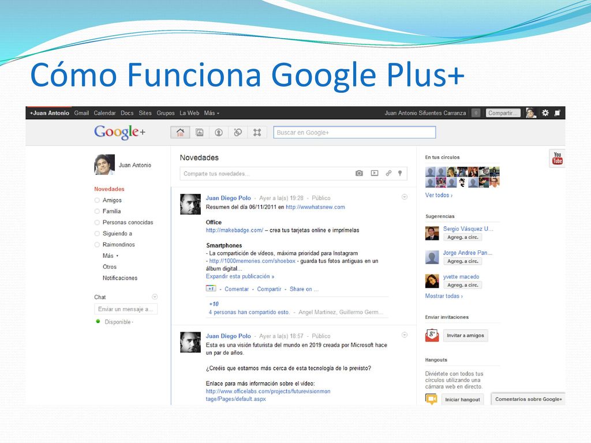Expand the Más dropdown in top bar

(x=211, y=112)
